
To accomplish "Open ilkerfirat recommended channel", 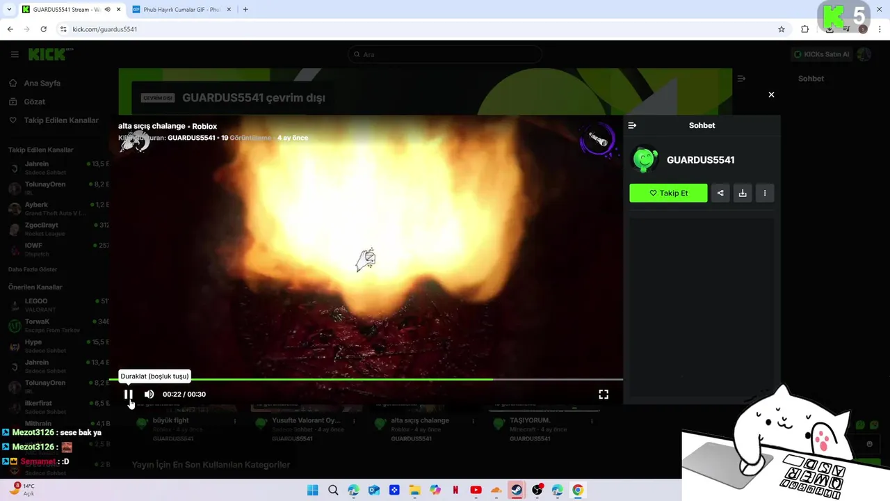I will (x=57, y=407).
